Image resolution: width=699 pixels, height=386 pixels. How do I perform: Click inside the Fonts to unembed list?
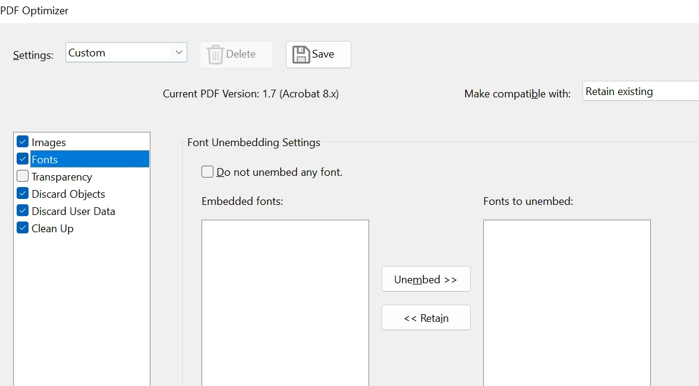[566, 303]
